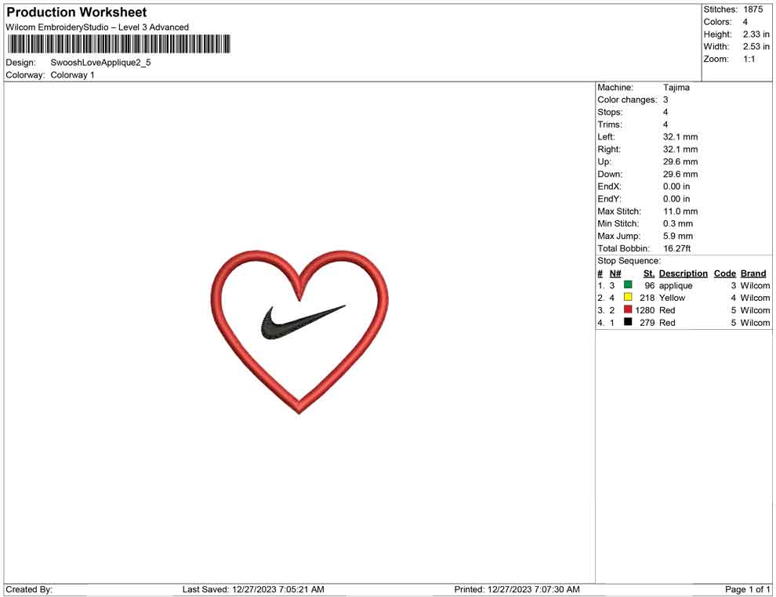The width and height of the screenshot is (776, 597).
Task: Click the Down value '29.6 mm'
Action: (x=680, y=174)
